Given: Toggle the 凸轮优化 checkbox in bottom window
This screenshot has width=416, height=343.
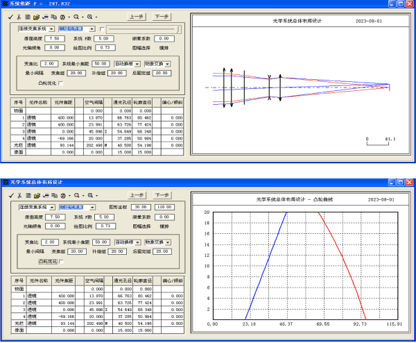Looking at the screenshot, I should tap(61, 262).
